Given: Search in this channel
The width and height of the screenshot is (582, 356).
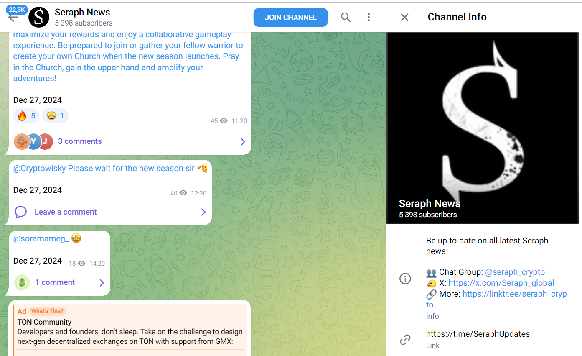Looking at the screenshot, I should pos(346,17).
